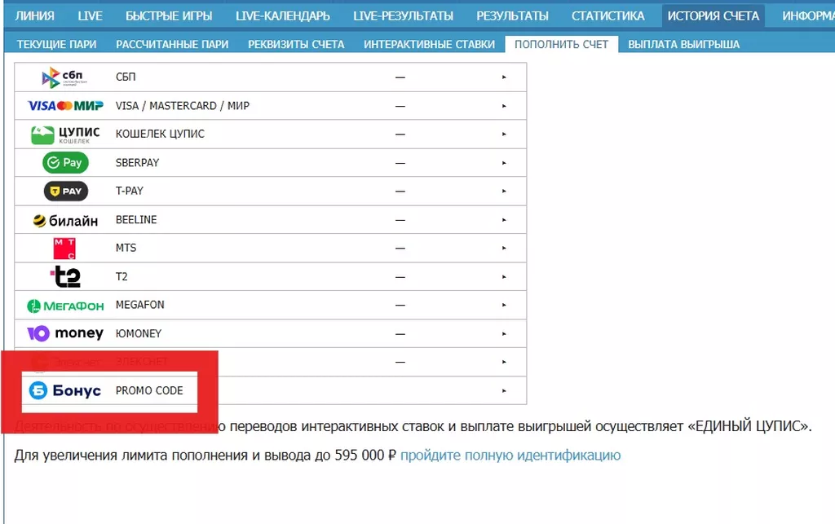Go to LIVE-КАЛЕНДАРЬ

[x=283, y=16]
